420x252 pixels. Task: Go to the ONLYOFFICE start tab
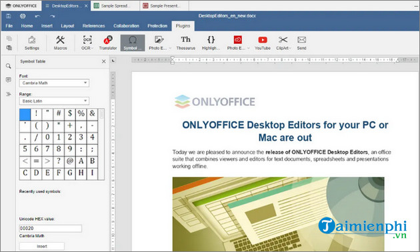[x=21, y=5]
